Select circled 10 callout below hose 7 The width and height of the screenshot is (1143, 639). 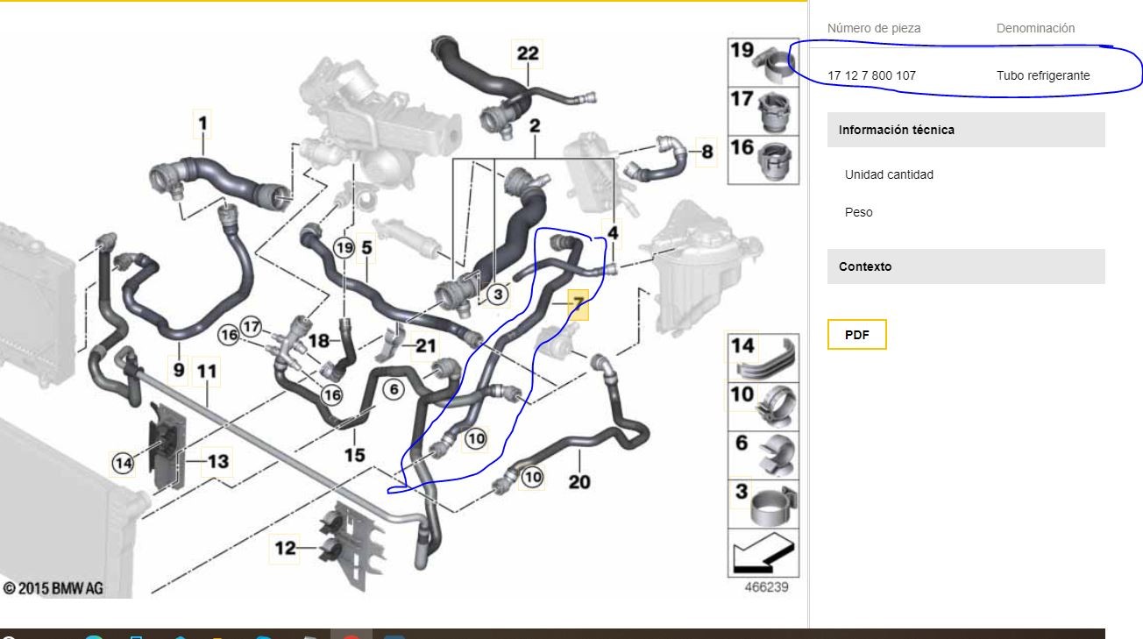[475, 437]
